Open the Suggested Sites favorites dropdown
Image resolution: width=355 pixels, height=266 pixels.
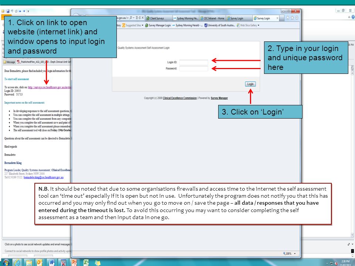[133, 25]
